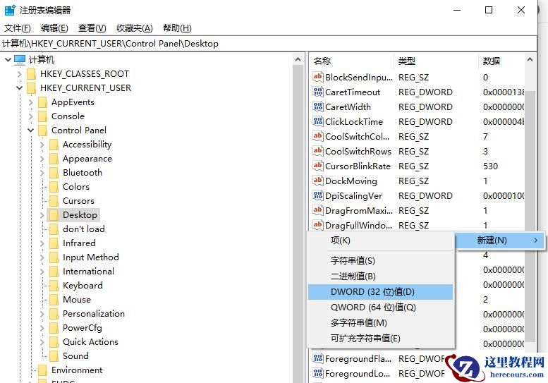Click the Desktop folder icon in tree
The image size is (548, 383).
tap(54, 215)
